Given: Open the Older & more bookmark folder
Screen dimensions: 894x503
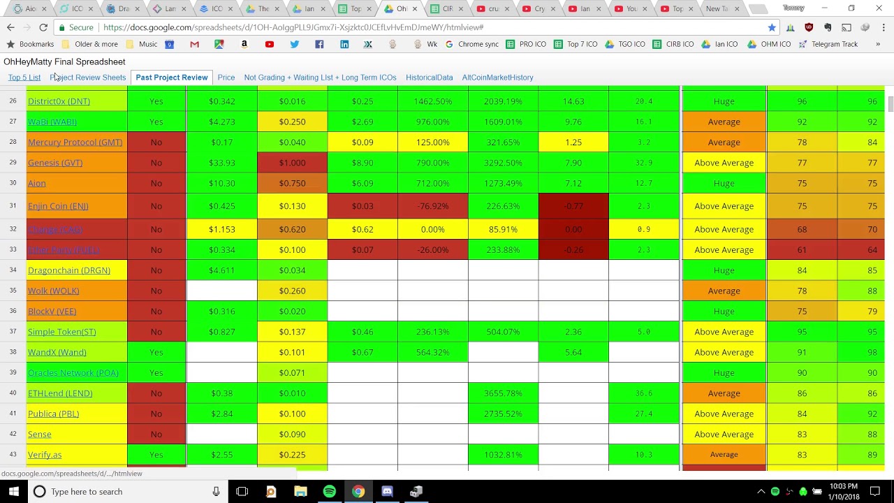Looking at the screenshot, I should [x=90, y=44].
